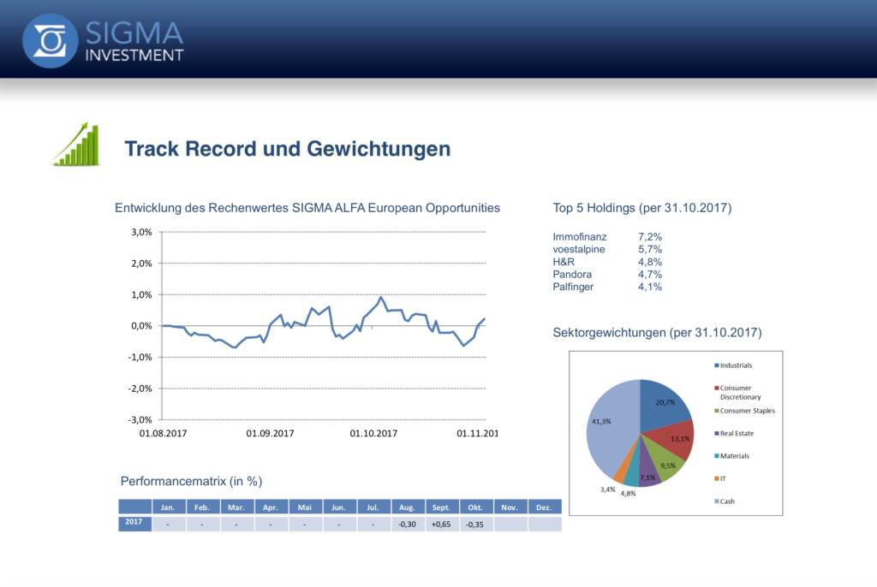Viewport: 877px width, 587px height.
Task: Click the Industrials legend color square
Action: [x=716, y=365]
